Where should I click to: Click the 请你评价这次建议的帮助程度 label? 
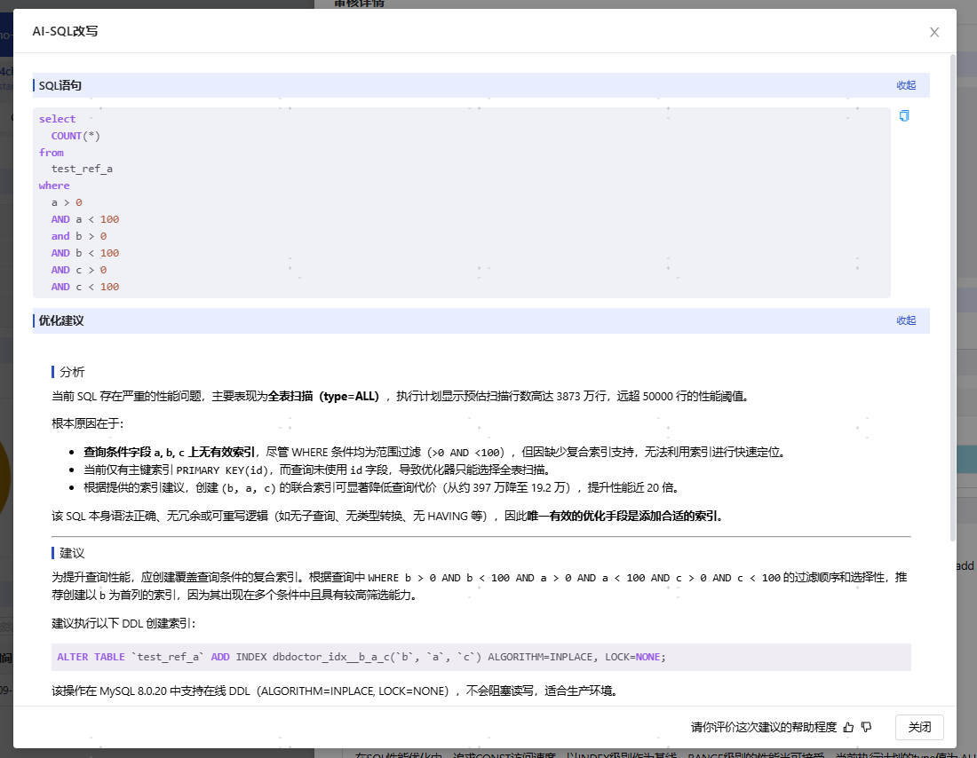tap(763, 727)
